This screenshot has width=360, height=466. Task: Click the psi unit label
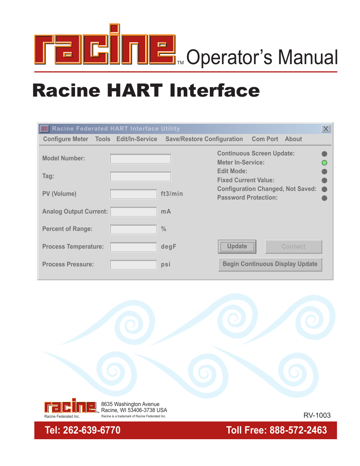(x=166, y=265)
